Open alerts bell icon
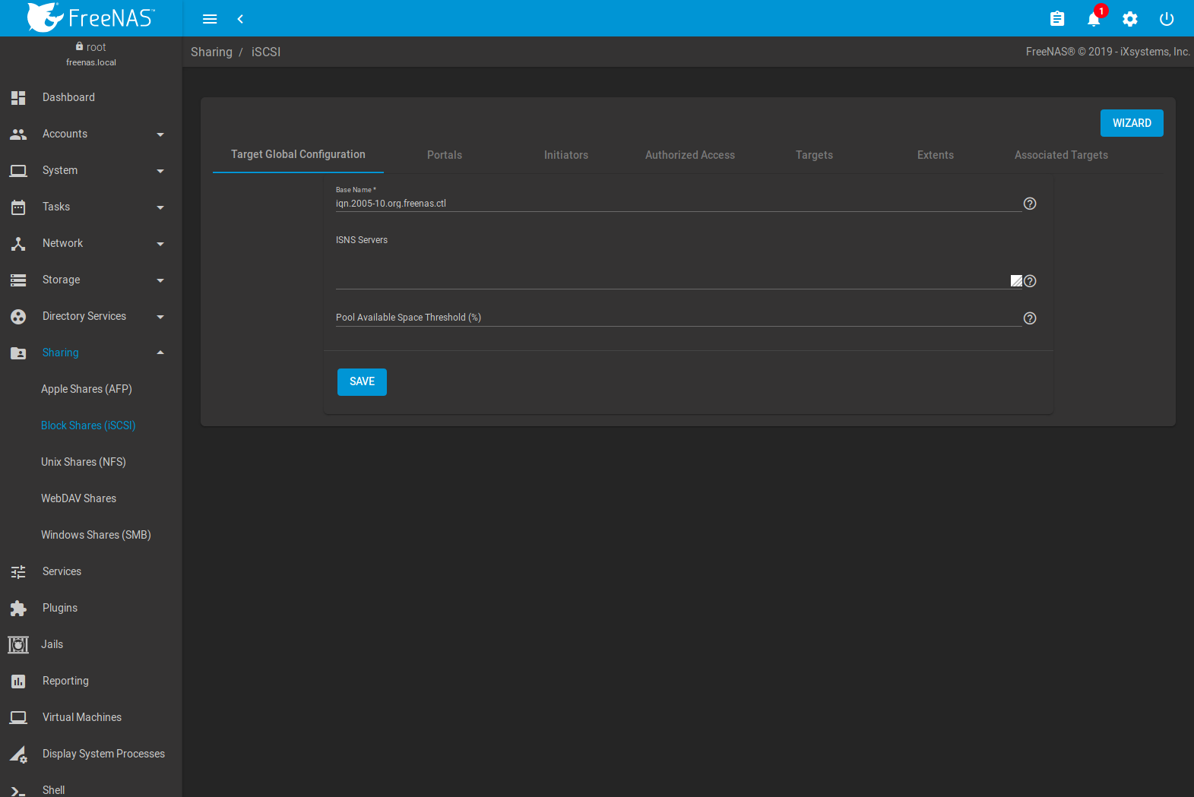This screenshot has height=797, width=1194. [1094, 19]
